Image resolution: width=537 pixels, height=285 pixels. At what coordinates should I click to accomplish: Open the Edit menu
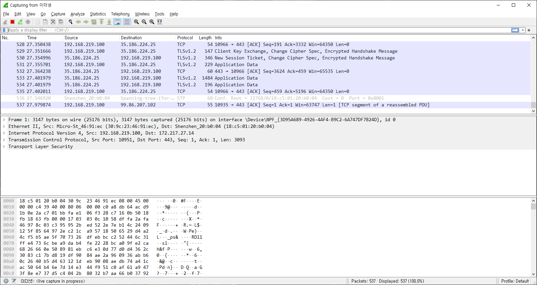(18, 14)
